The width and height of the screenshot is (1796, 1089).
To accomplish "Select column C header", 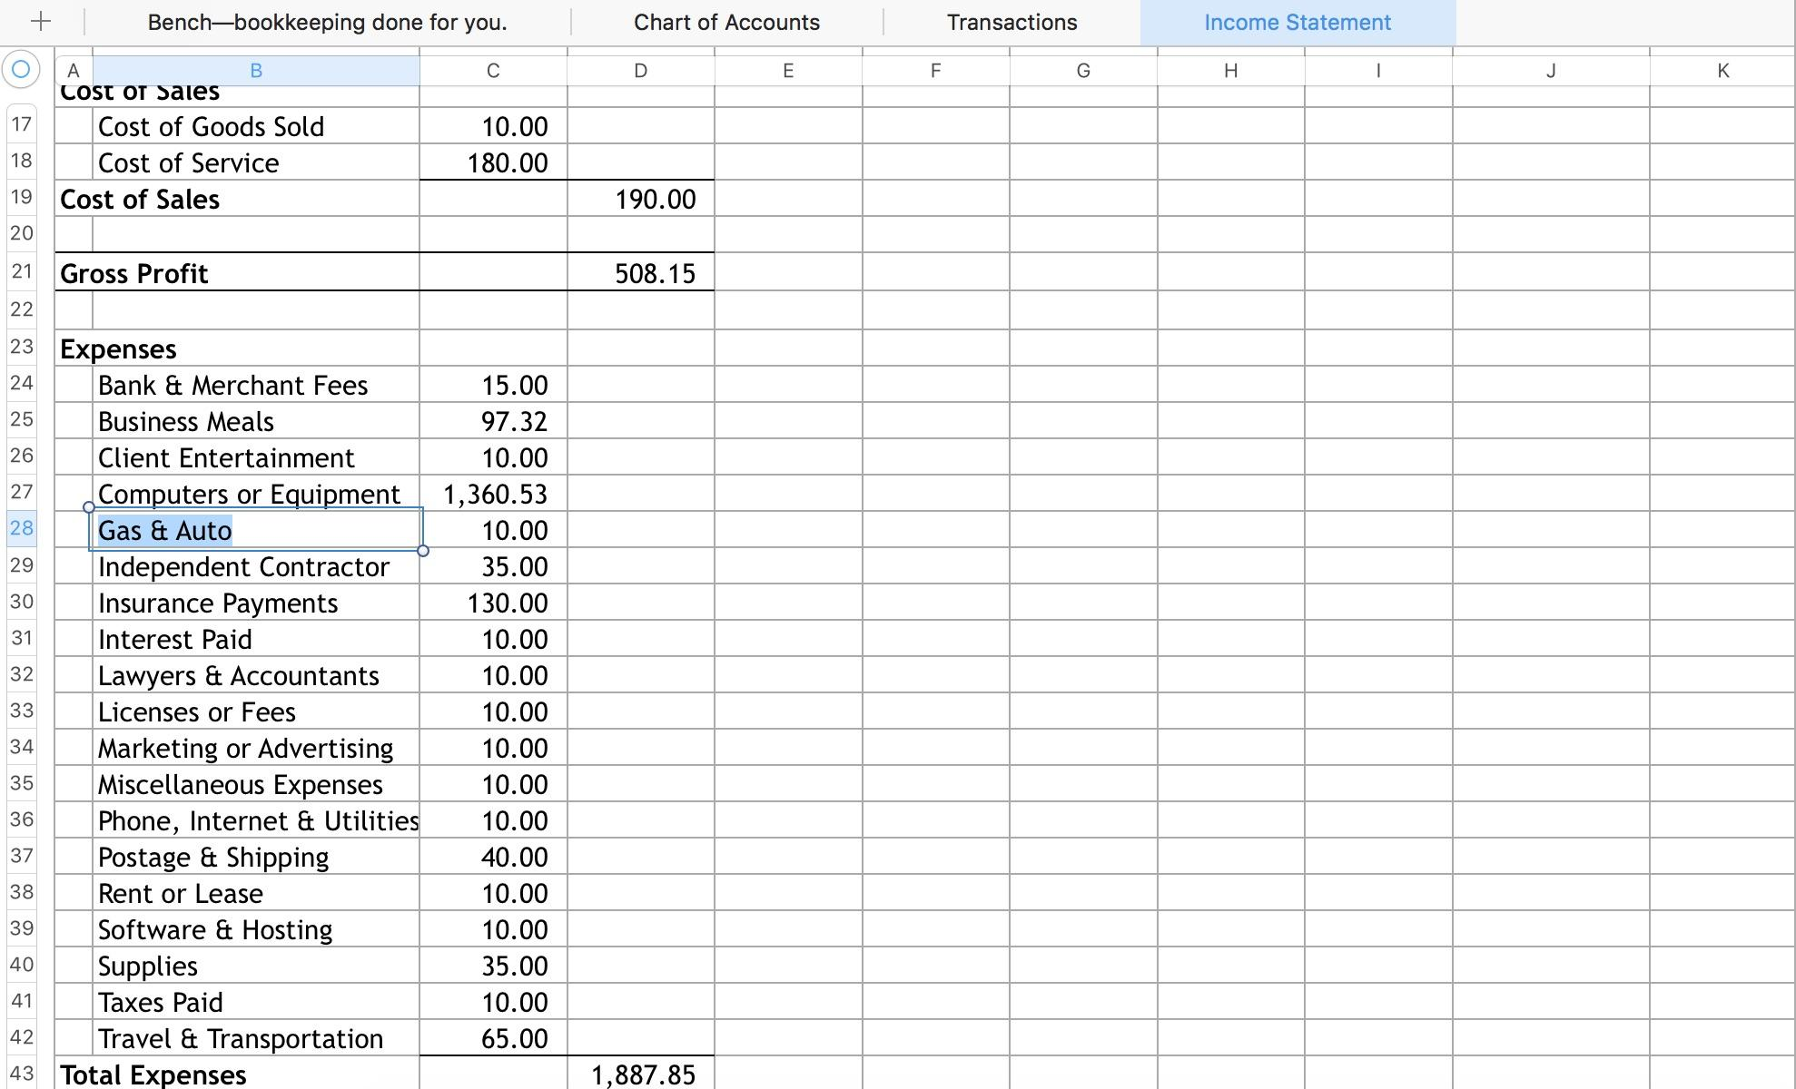I will 492,69.
